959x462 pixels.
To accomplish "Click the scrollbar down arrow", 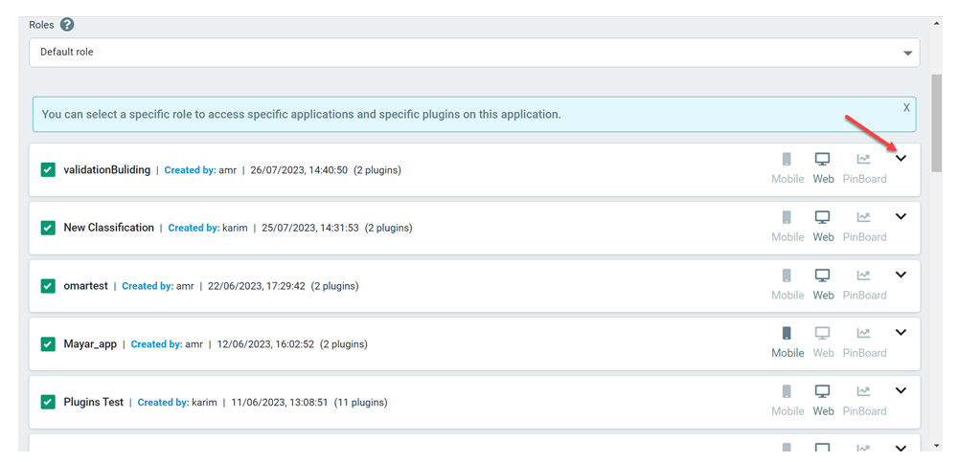I will point(936,446).
